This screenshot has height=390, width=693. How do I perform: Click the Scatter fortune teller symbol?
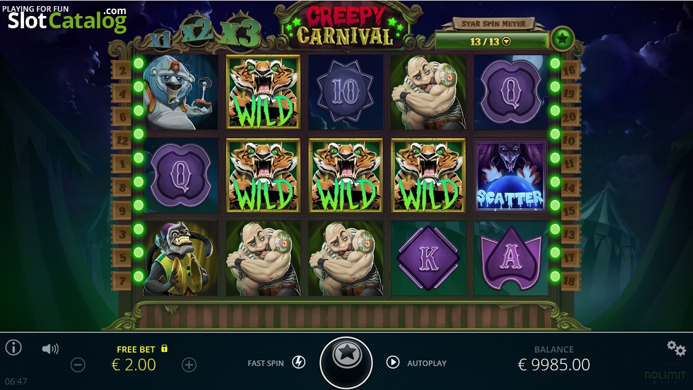511,175
